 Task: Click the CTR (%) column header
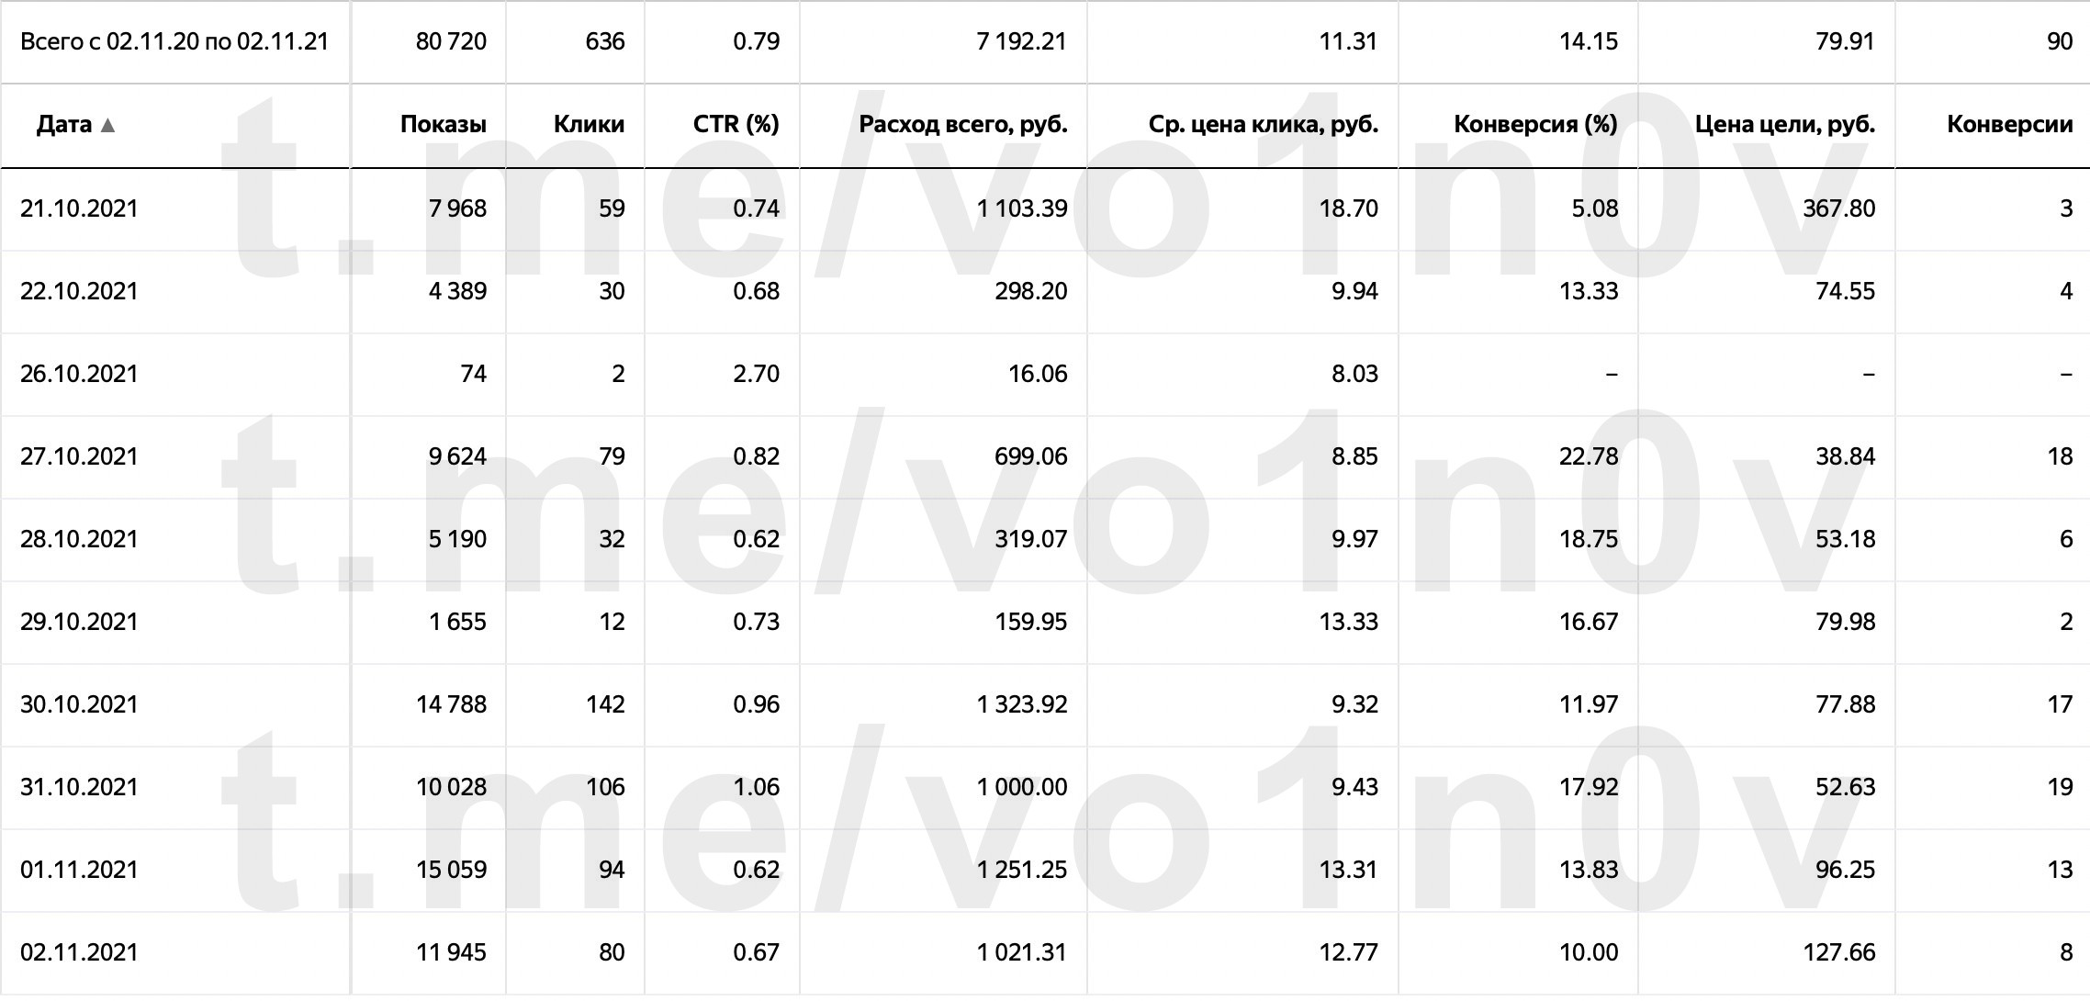tap(736, 125)
